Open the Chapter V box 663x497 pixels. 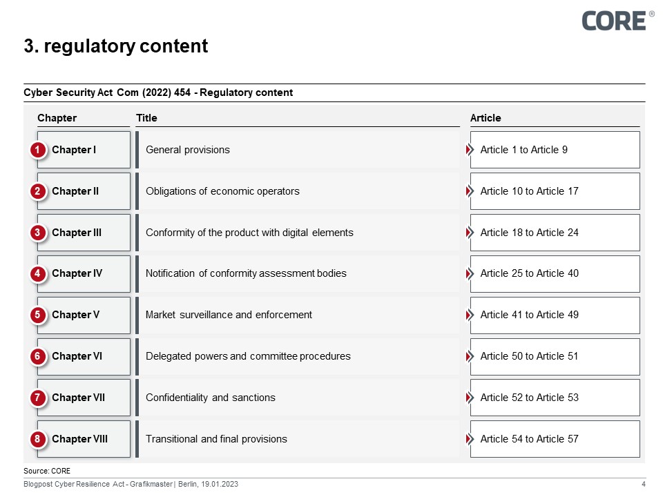(x=83, y=315)
